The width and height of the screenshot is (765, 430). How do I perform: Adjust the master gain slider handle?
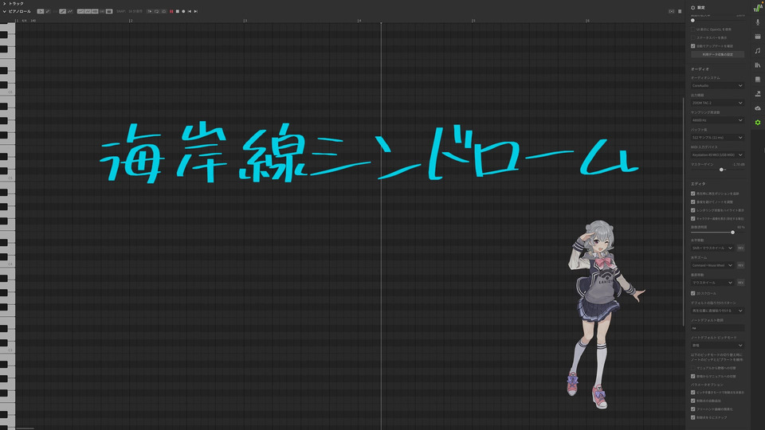click(722, 170)
